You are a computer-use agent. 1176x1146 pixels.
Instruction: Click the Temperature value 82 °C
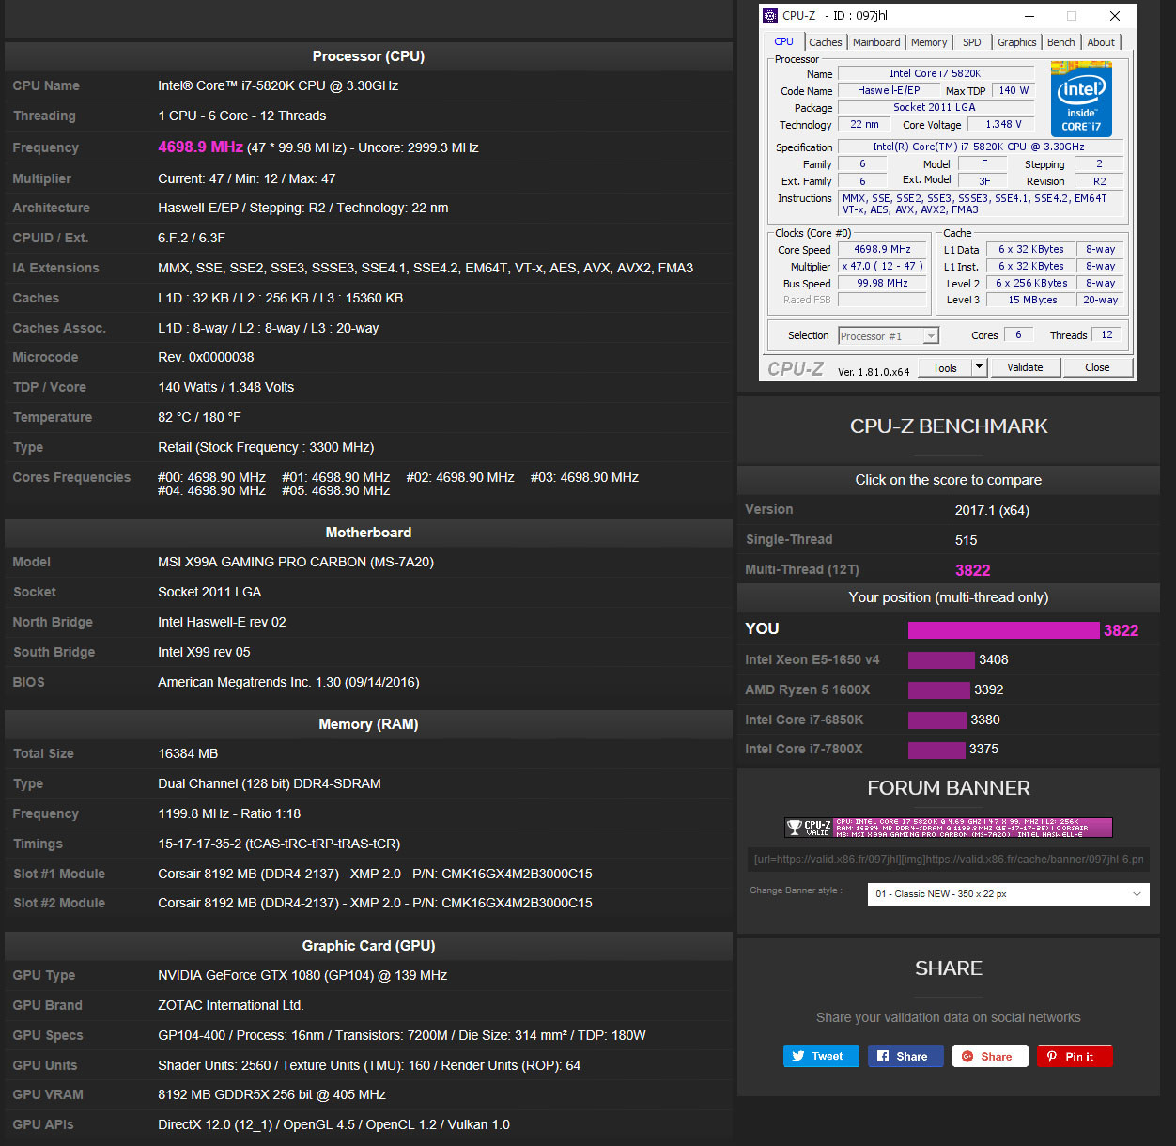(x=199, y=417)
